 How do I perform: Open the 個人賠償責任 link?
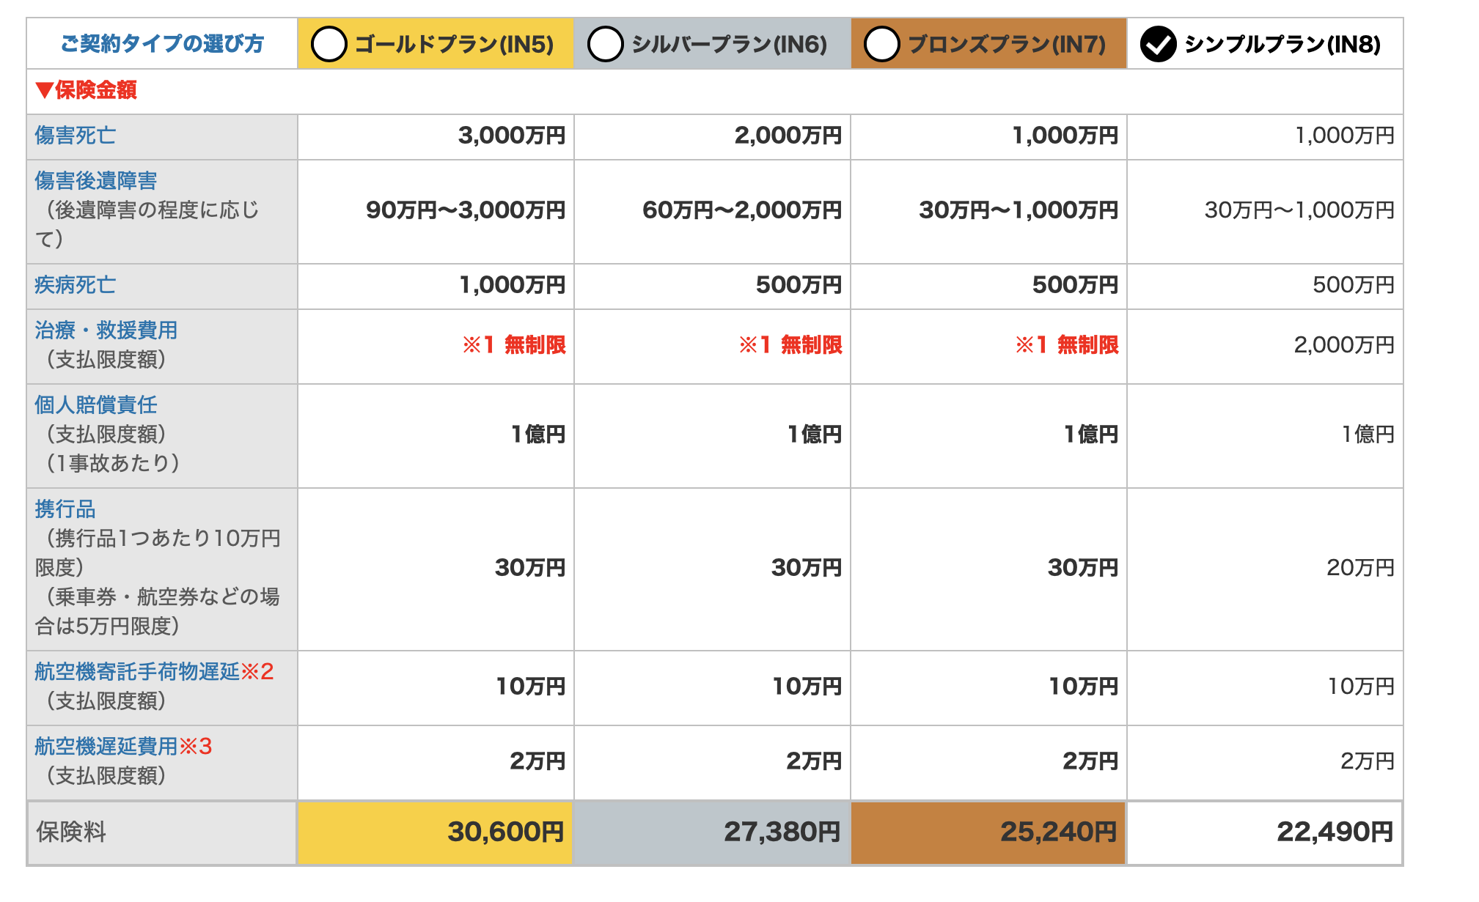point(96,405)
